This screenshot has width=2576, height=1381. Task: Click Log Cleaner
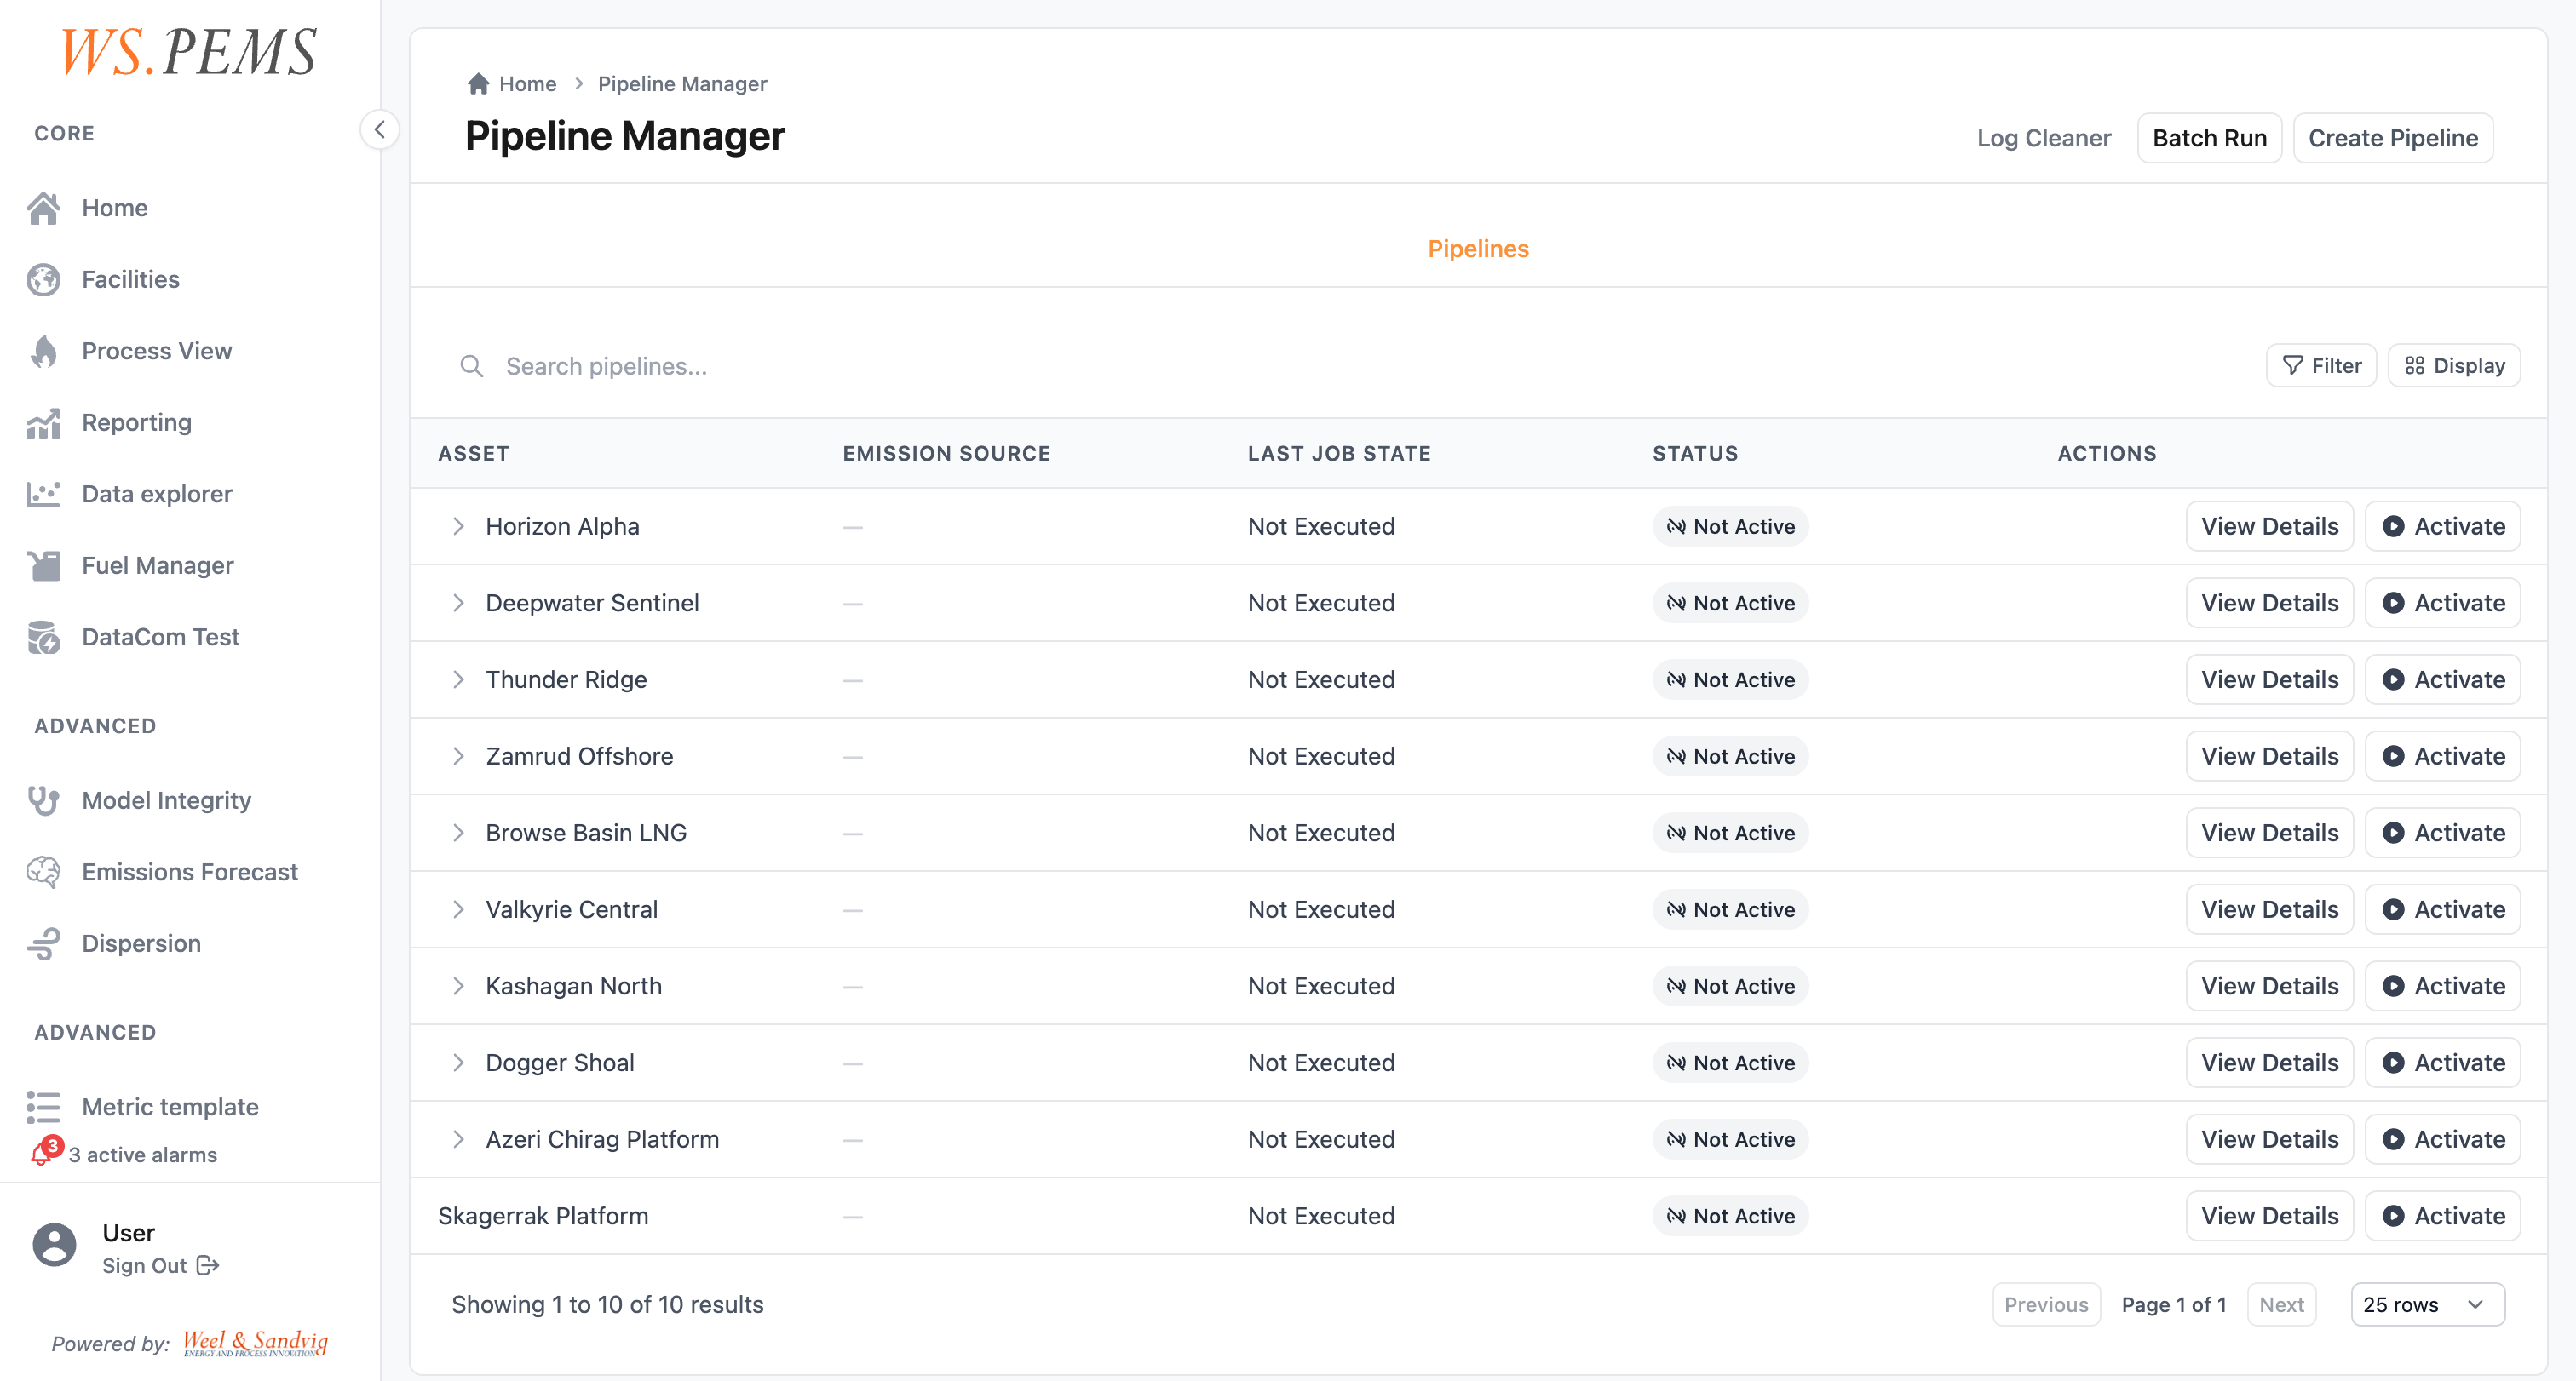[x=2043, y=138]
